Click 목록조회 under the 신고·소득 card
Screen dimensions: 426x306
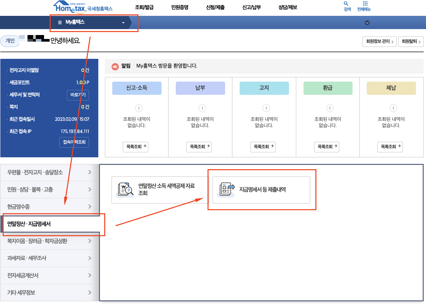[x=135, y=147]
